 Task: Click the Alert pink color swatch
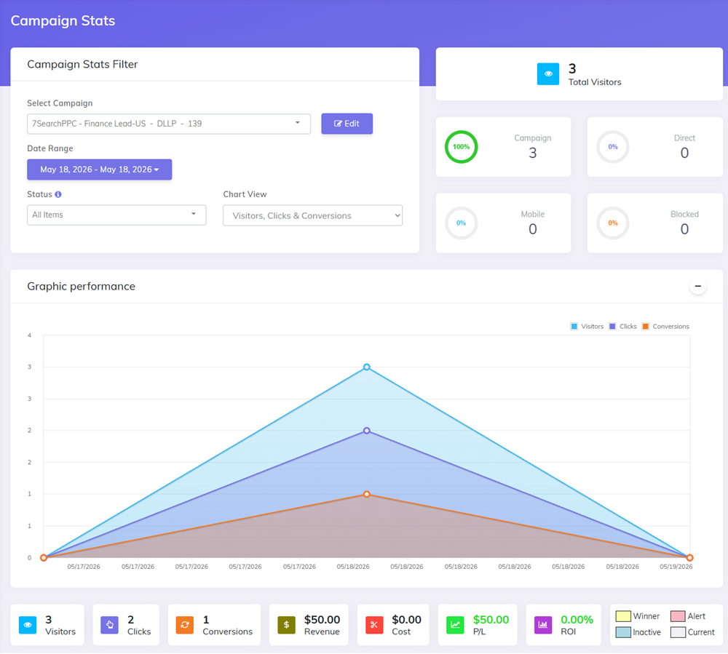tap(678, 616)
